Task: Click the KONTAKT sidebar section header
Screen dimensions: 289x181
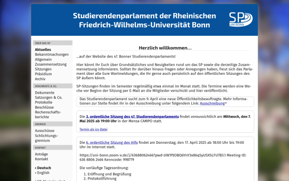Action: click(x=53, y=147)
